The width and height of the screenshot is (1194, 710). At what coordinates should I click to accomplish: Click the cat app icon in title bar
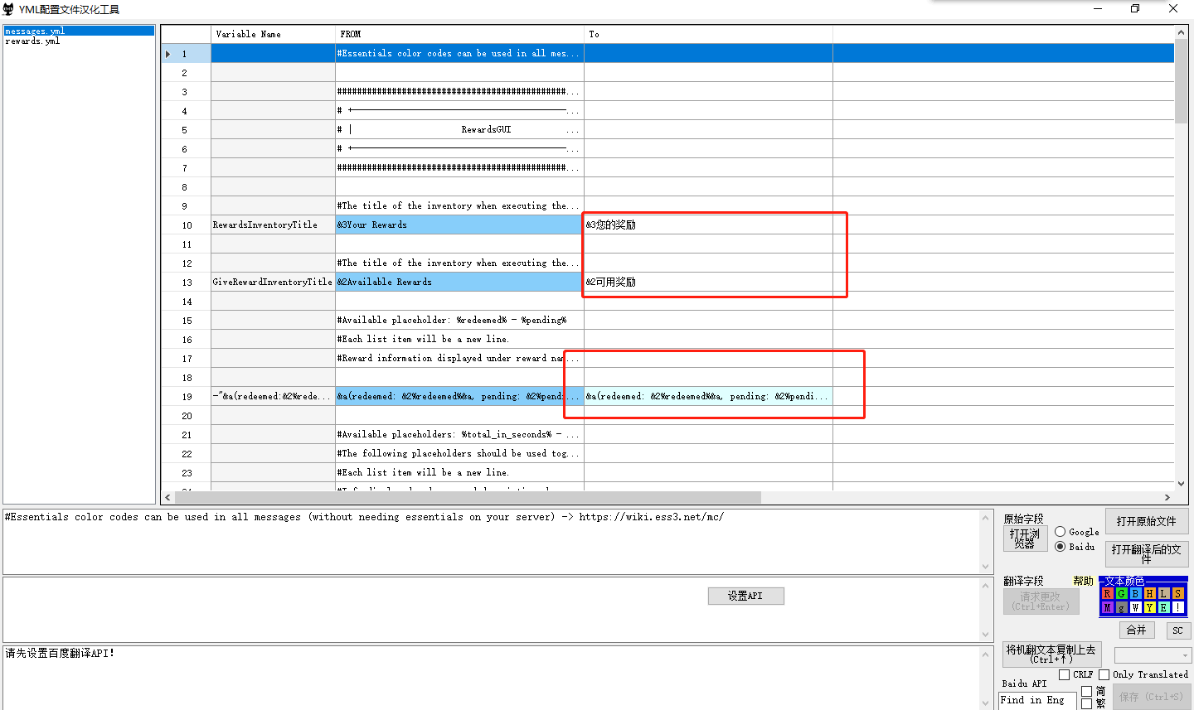pos(9,9)
